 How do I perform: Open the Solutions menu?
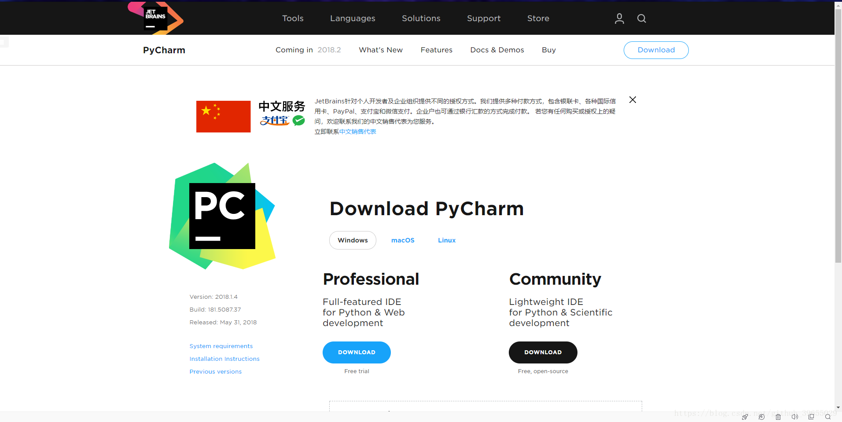pos(421,18)
